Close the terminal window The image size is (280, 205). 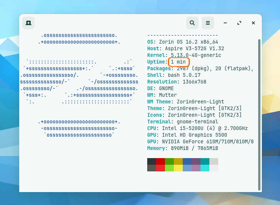pos(253,23)
